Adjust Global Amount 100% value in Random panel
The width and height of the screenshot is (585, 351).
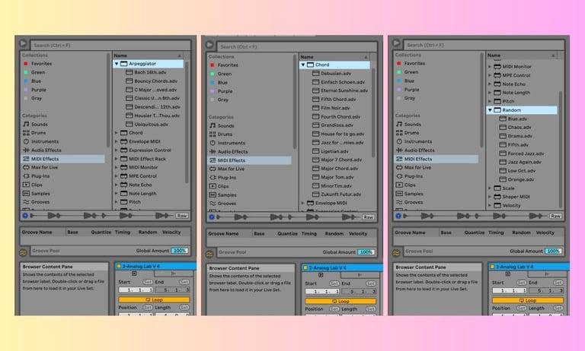click(553, 251)
